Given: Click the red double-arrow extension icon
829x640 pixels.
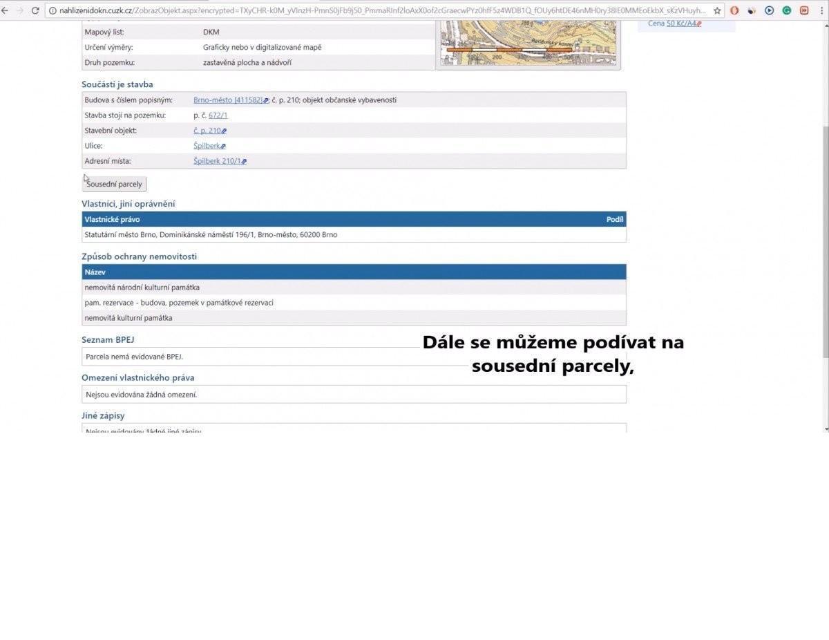Looking at the screenshot, I should (x=804, y=10).
